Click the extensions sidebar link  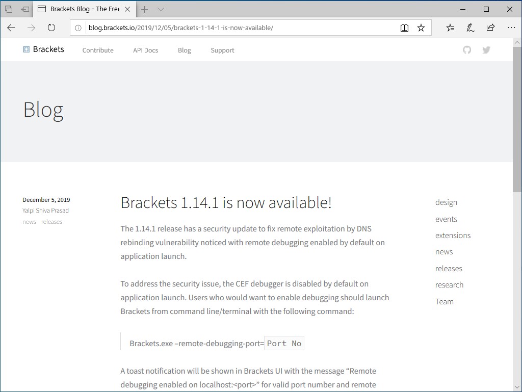[x=453, y=235]
